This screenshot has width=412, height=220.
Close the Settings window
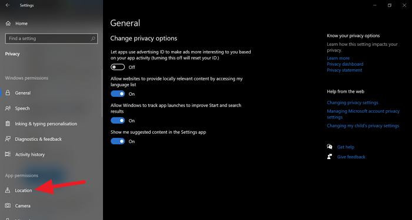404,5
